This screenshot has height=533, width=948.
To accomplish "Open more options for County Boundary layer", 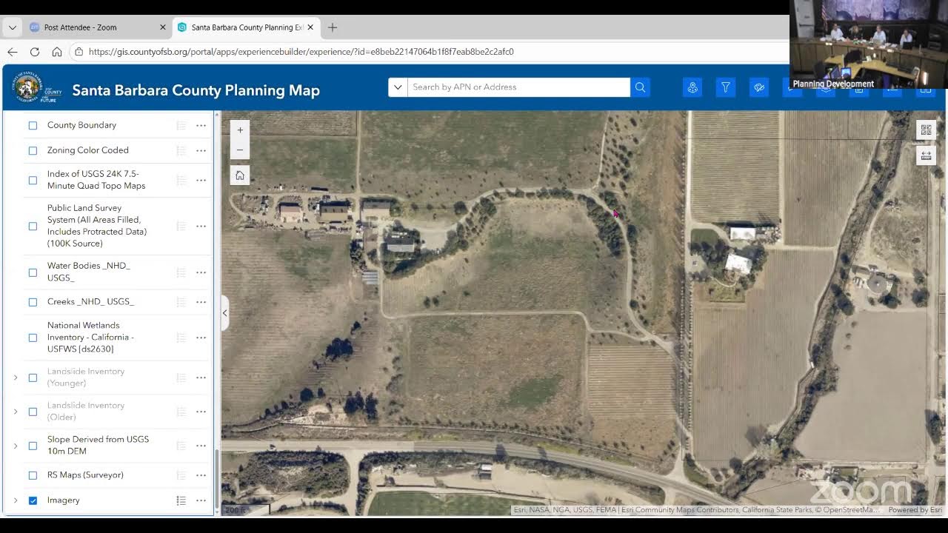I will 201,126.
